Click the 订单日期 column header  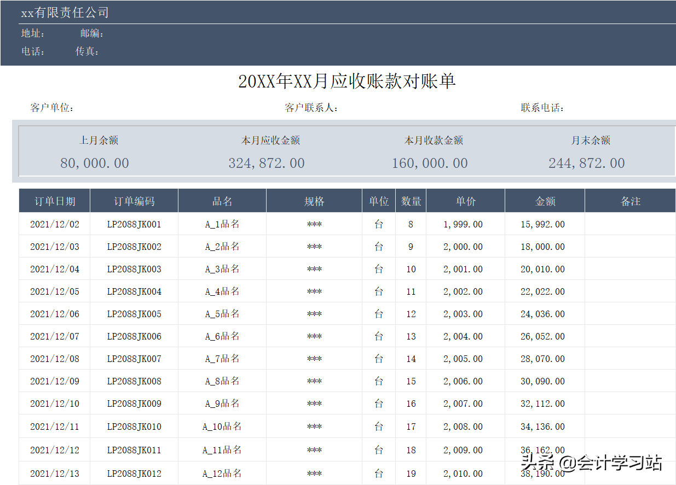(x=55, y=201)
